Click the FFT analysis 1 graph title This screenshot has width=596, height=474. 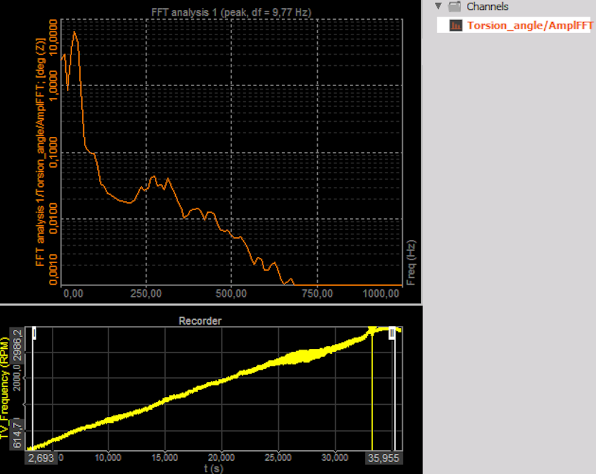(231, 13)
